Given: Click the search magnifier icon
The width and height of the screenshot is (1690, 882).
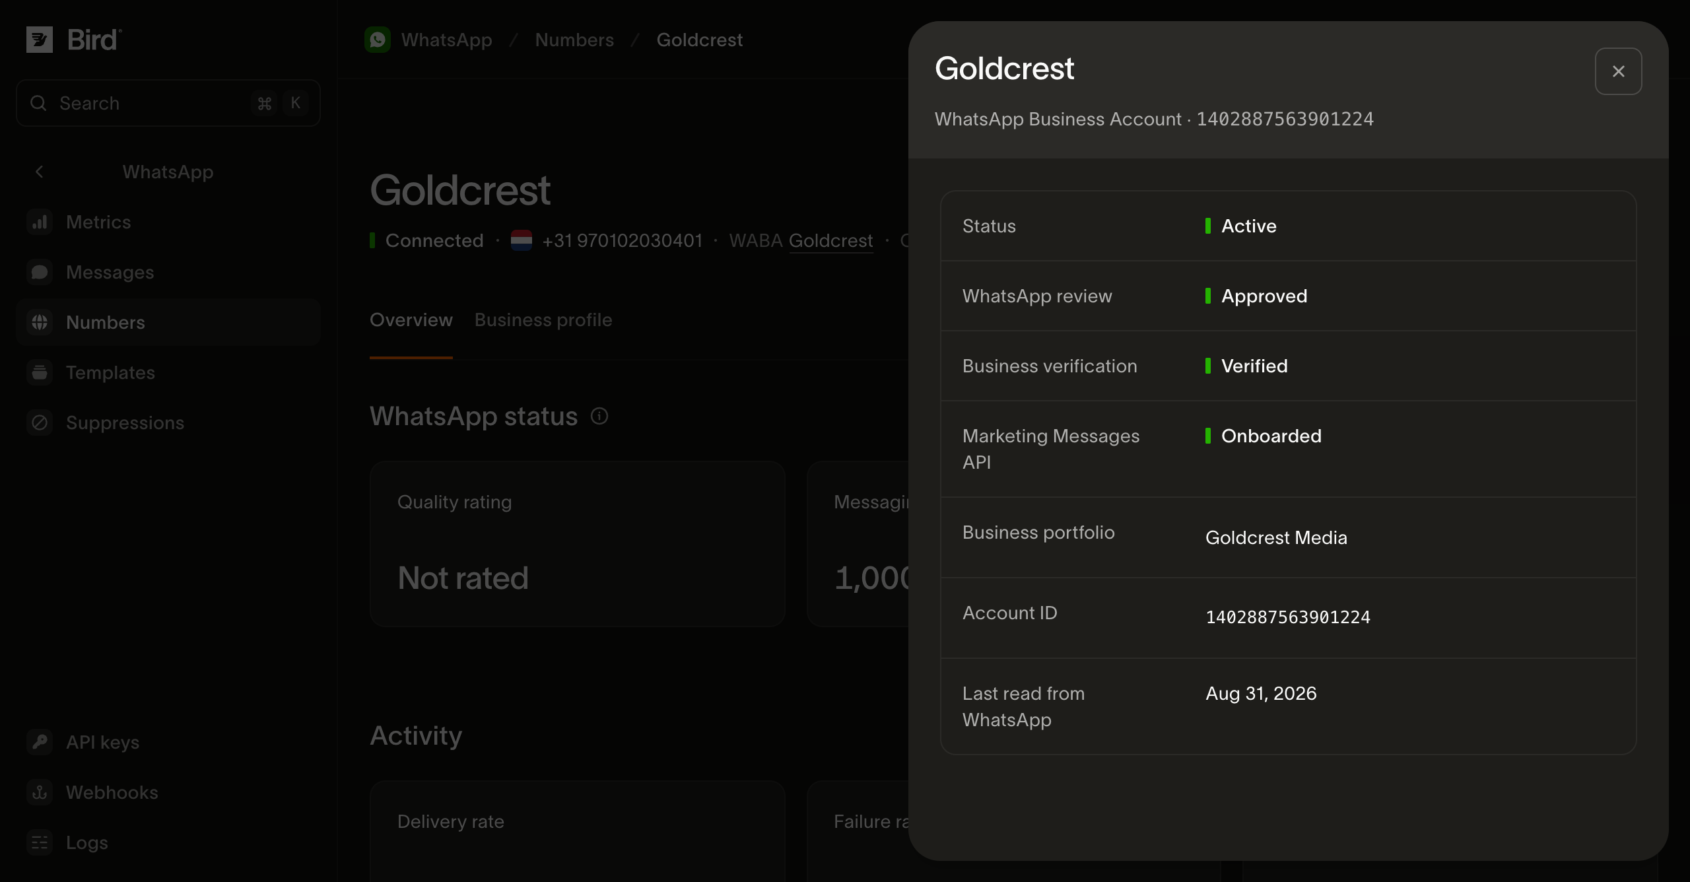Looking at the screenshot, I should 38,103.
